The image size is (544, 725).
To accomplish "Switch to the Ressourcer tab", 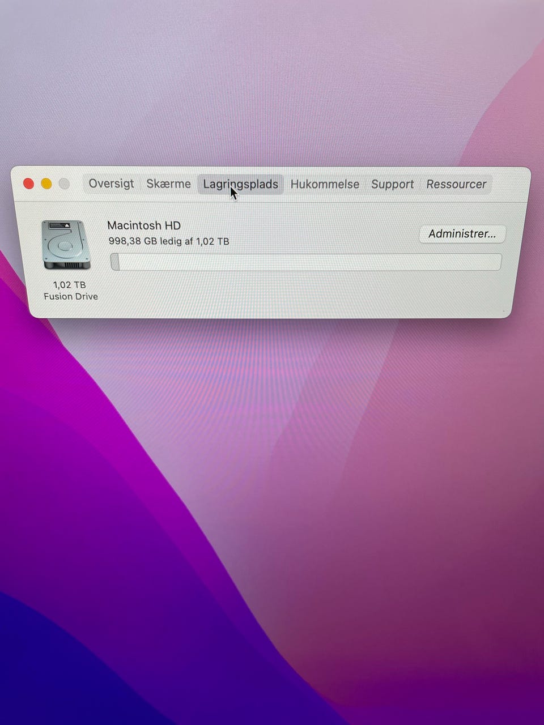I will tap(456, 185).
